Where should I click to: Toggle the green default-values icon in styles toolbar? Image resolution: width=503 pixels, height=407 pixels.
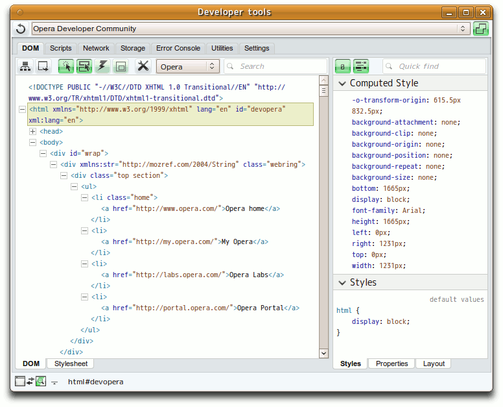click(343, 66)
